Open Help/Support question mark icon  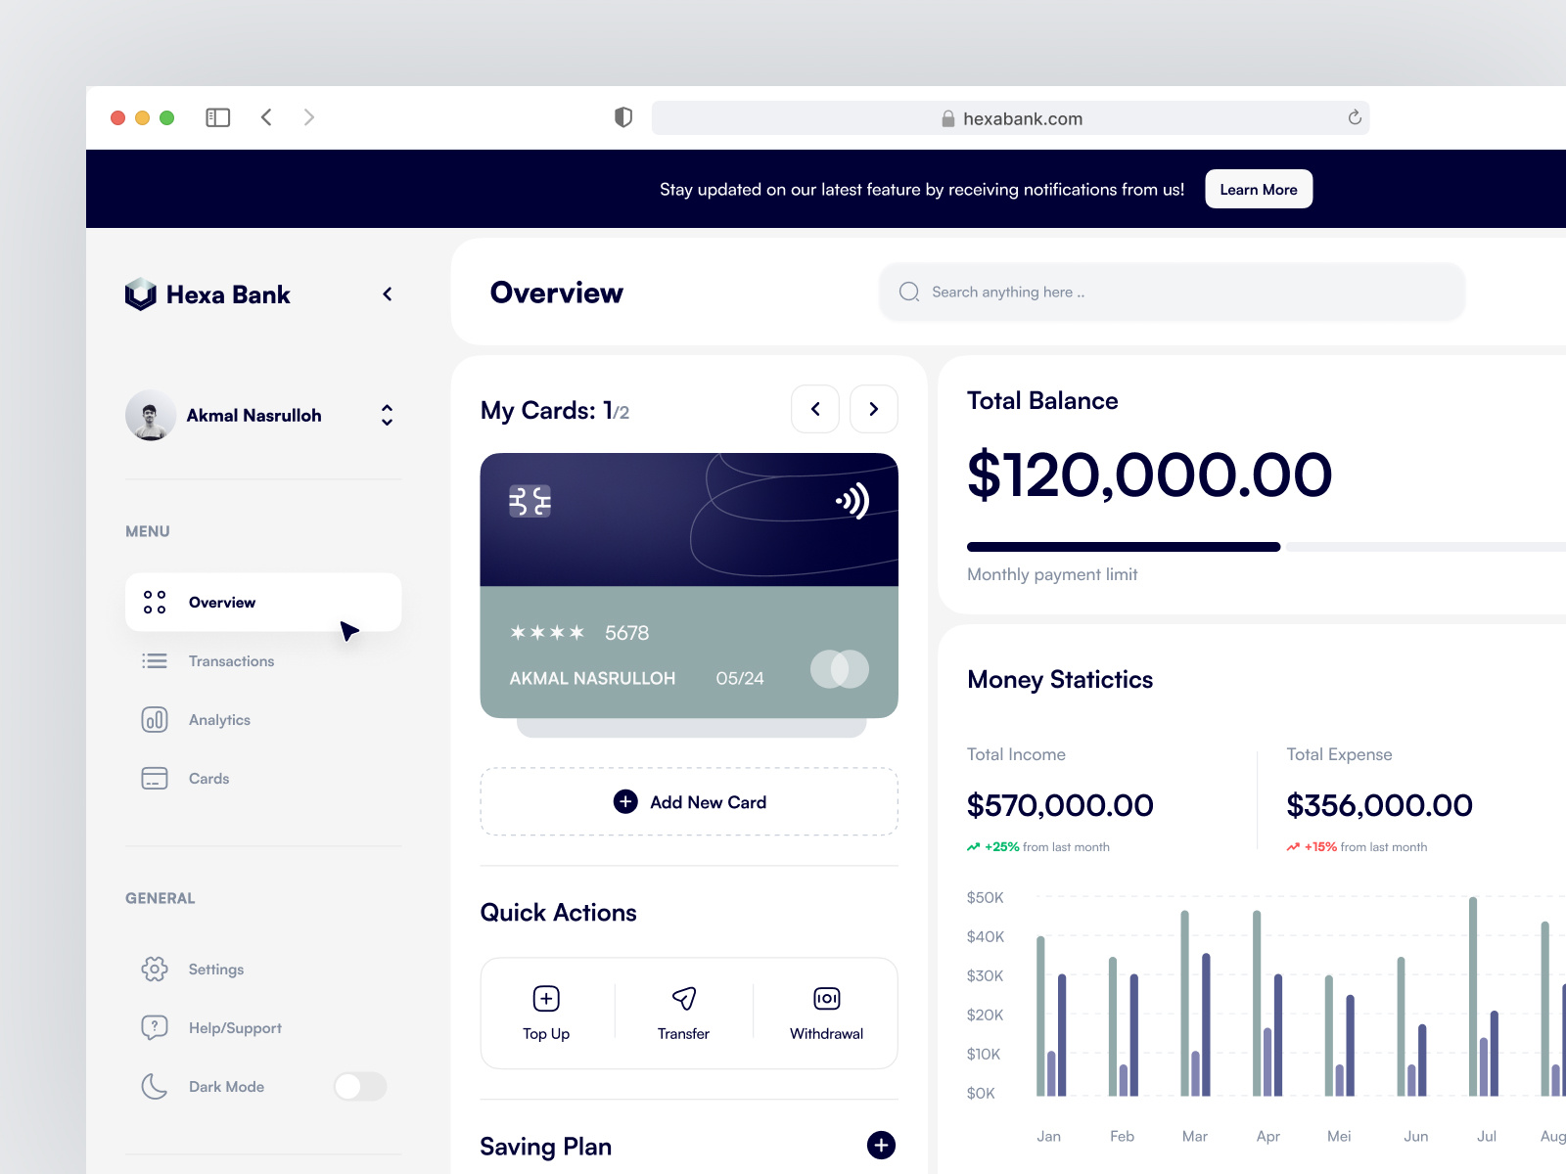pos(154,1027)
